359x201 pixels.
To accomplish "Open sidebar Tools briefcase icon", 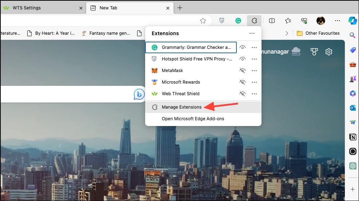I will pos(352,65).
